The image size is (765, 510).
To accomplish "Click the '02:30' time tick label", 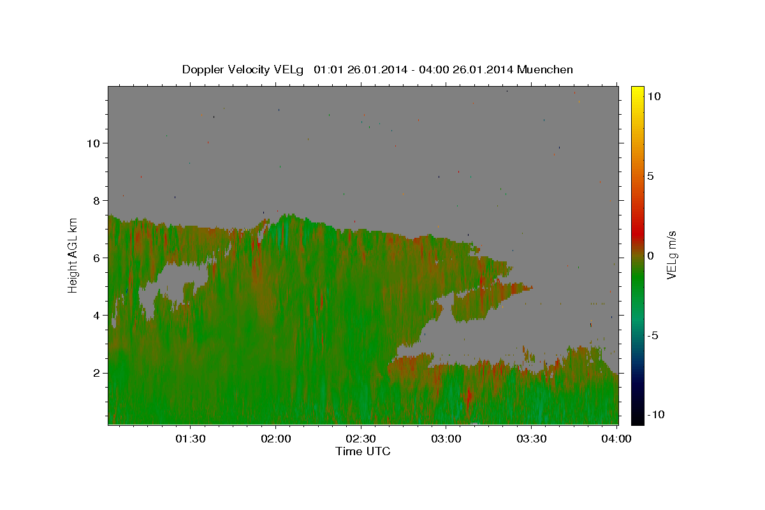I will [x=361, y=439].
